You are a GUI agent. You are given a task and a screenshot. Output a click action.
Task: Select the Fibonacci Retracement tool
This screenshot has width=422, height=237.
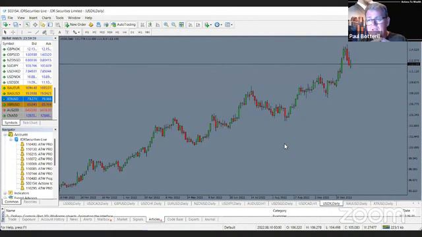tap(52, 32)
